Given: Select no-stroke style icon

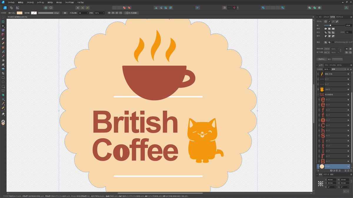Looking at the screenshot, I should [x=326, y=21].
